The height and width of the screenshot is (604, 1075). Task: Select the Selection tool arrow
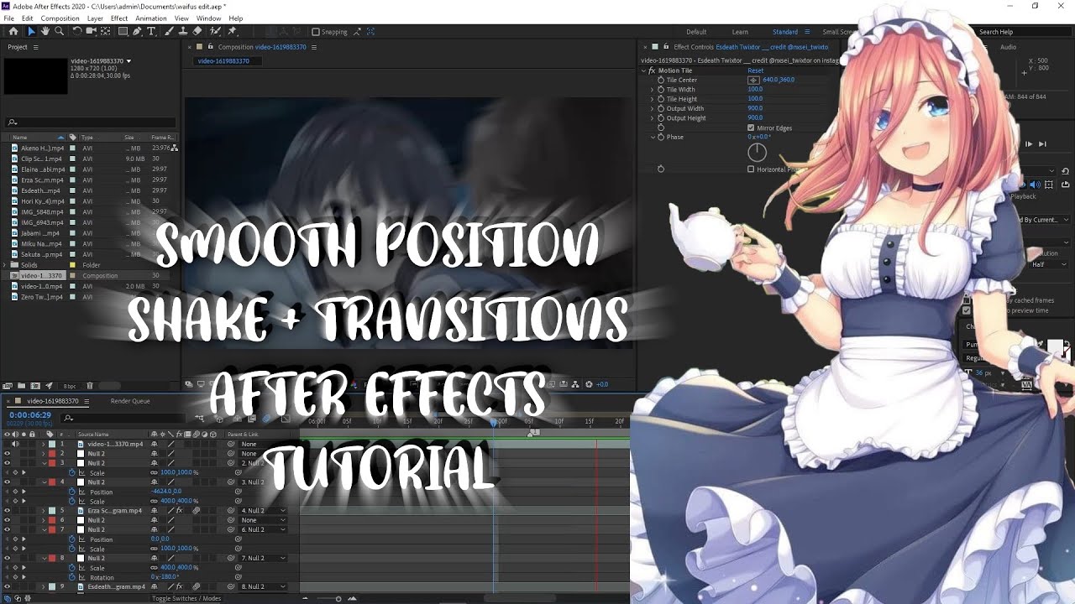(31, 31)
